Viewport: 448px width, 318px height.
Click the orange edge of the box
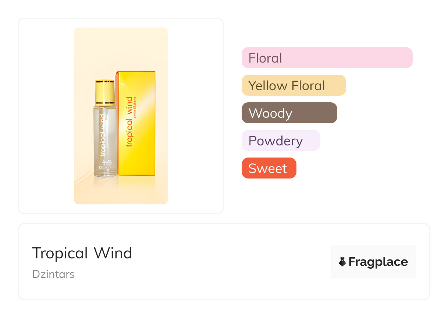[116, 125]
